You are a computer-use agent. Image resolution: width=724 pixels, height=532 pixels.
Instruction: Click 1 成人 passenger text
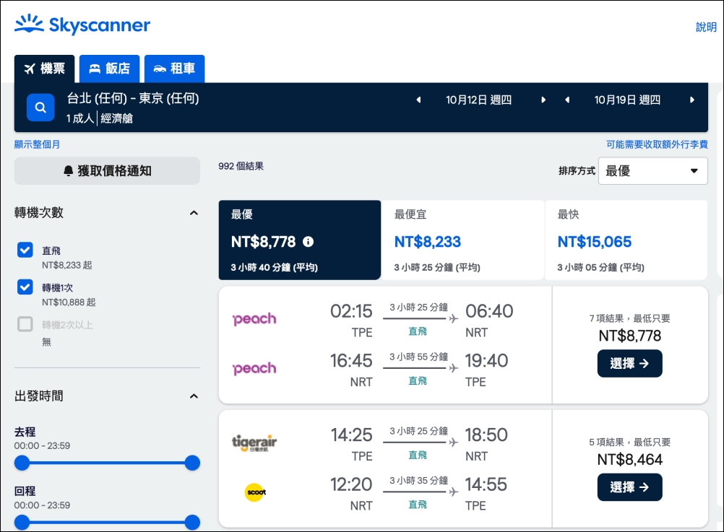coord(80,118)
